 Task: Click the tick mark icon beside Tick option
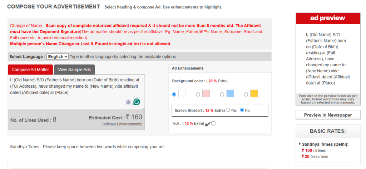[208, 124]
